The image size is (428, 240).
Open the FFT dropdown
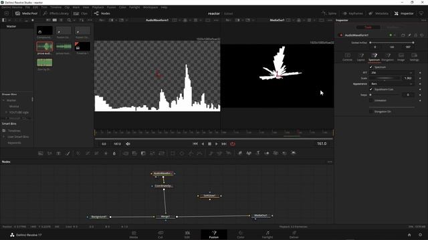click(x=391, y=73)
